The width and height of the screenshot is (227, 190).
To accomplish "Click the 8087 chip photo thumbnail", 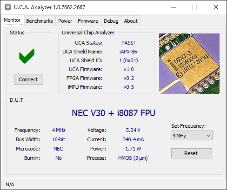I will [189, 64].
